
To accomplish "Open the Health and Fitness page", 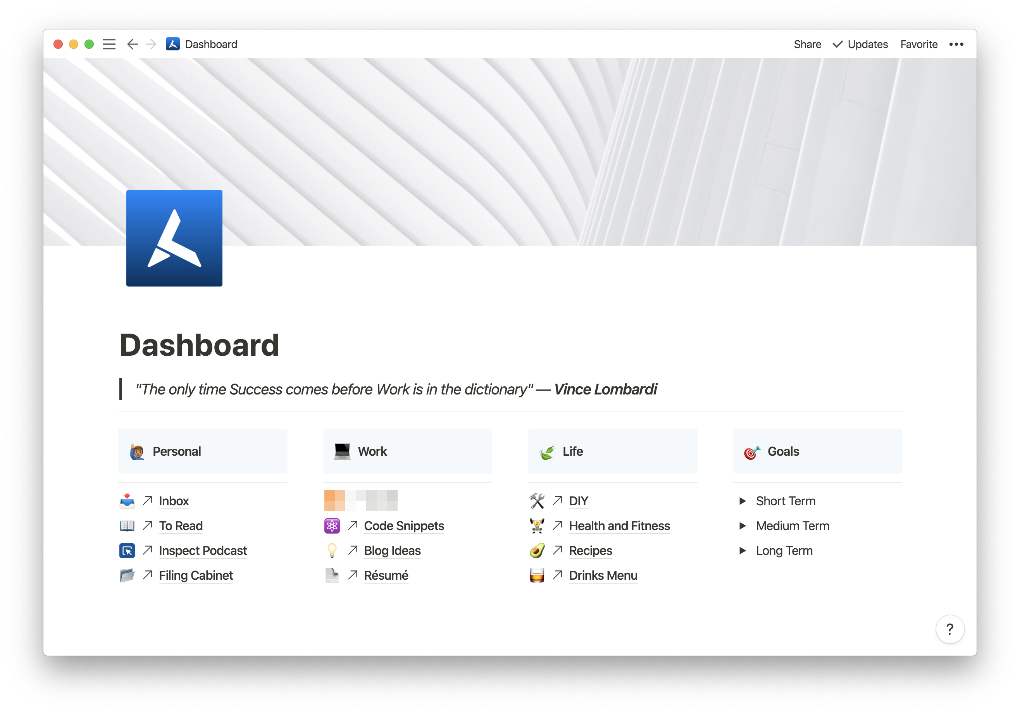I will pos(619,525).
